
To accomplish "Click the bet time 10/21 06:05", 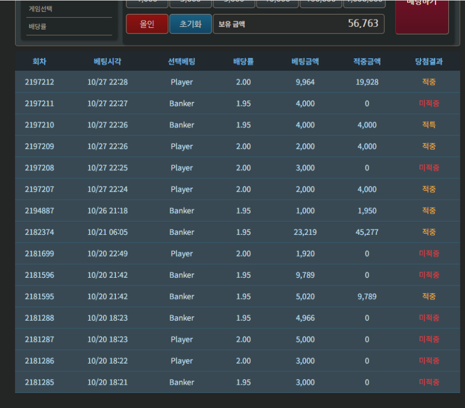I will click(107, 232).
